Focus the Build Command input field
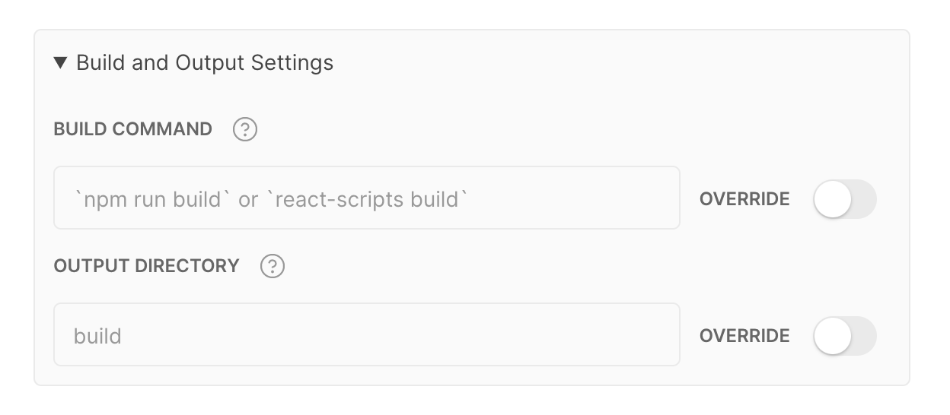 coord(366,198)
